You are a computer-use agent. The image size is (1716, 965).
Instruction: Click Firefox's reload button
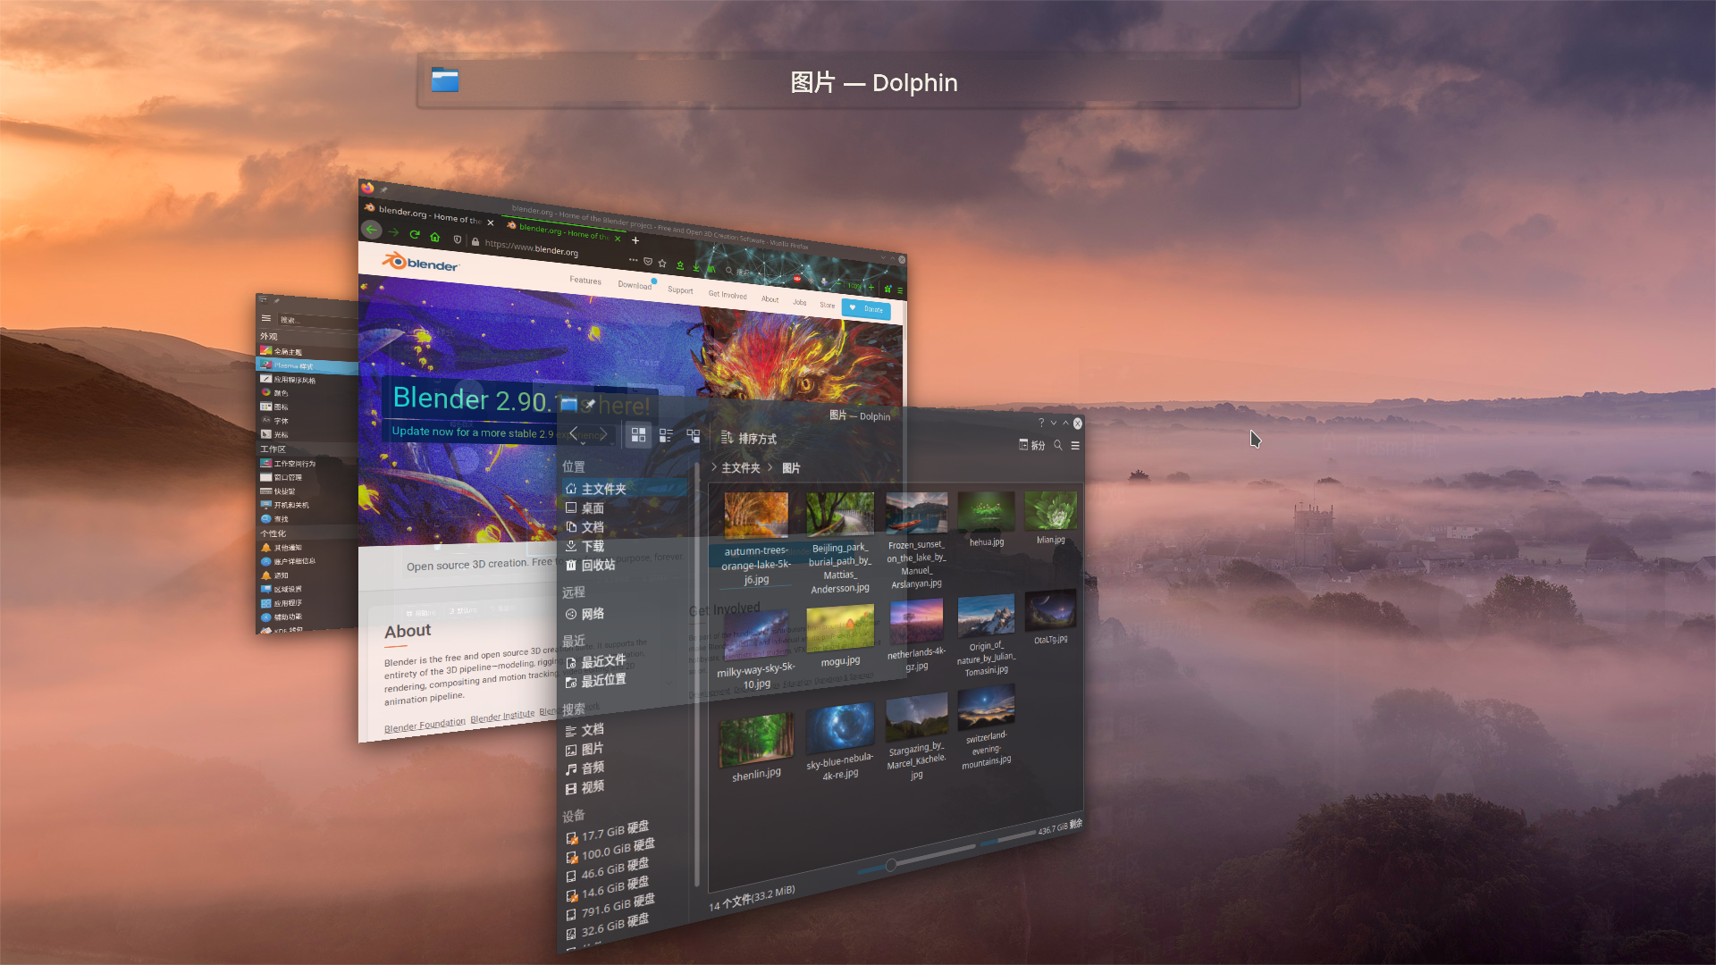(x=414, y=234)
